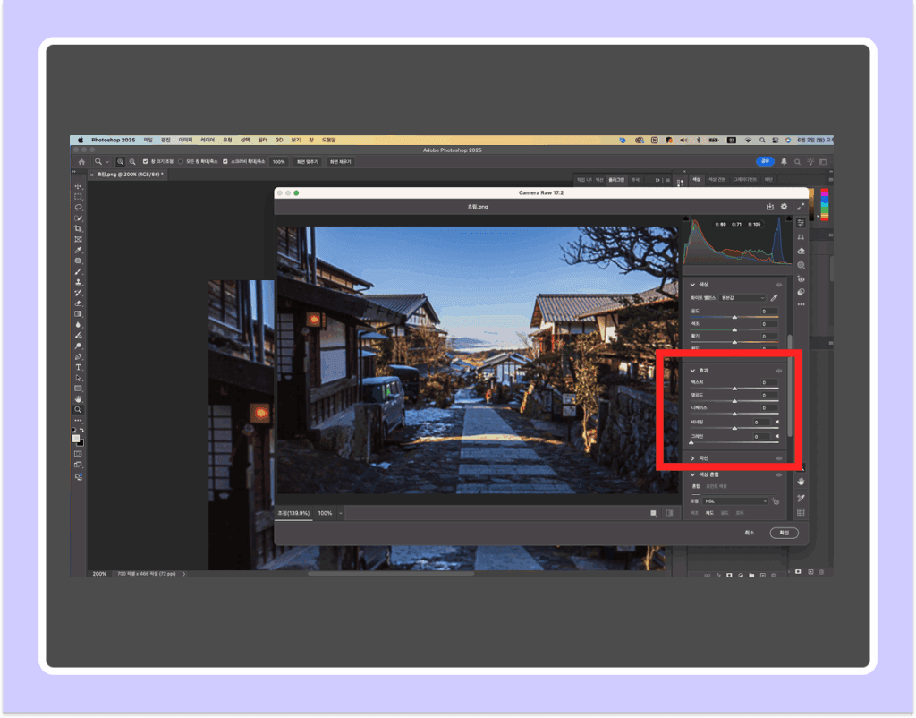Select the Horizontal Type tool
916x718 pixels.
tap(78, 367)
